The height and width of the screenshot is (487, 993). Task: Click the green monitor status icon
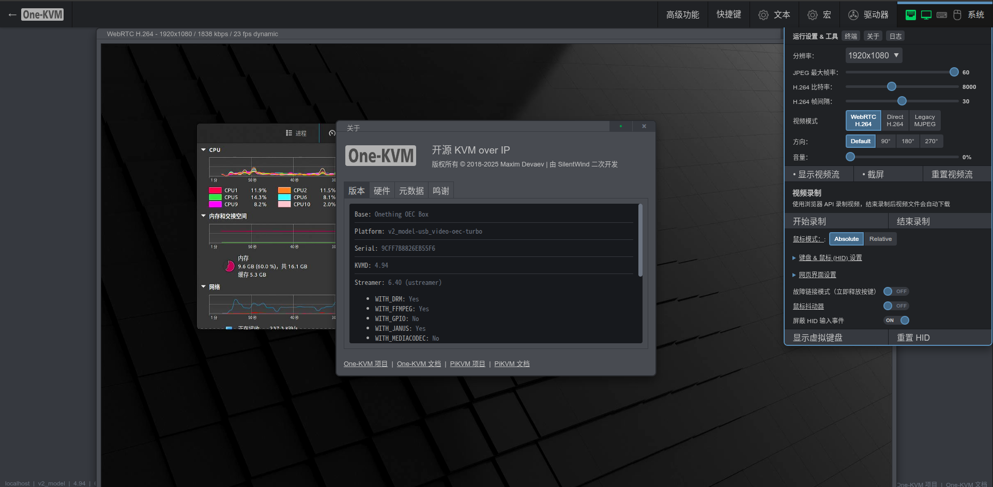pos(926,15)
